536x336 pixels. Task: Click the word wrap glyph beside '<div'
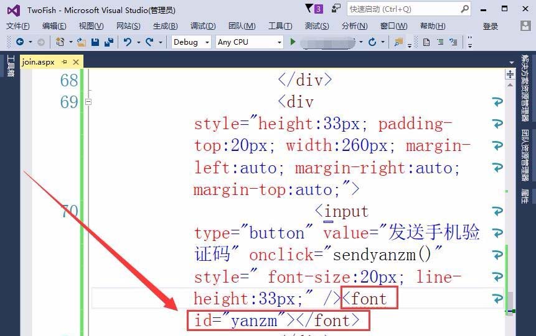[x=498, y=102]
